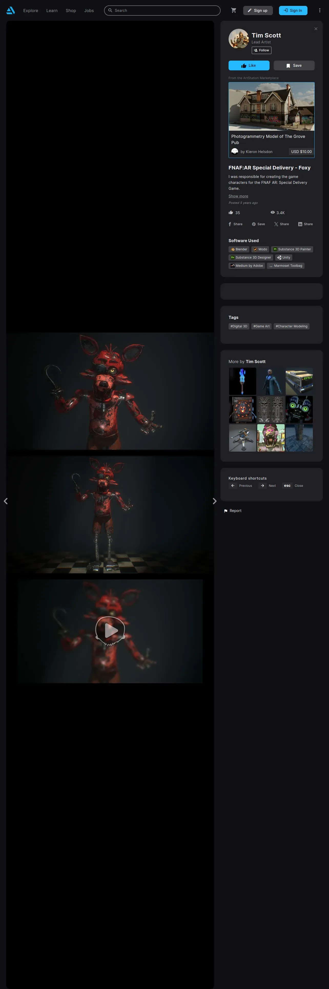This screenshot has width=329, height=989.
Task: Click the USD $10.00 price button
Action: click(301, 152)
